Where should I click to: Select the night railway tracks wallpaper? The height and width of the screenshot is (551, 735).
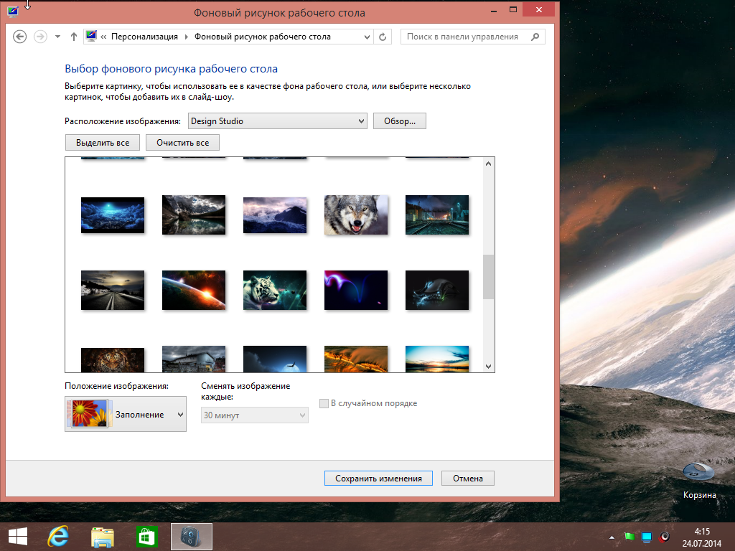437,215
